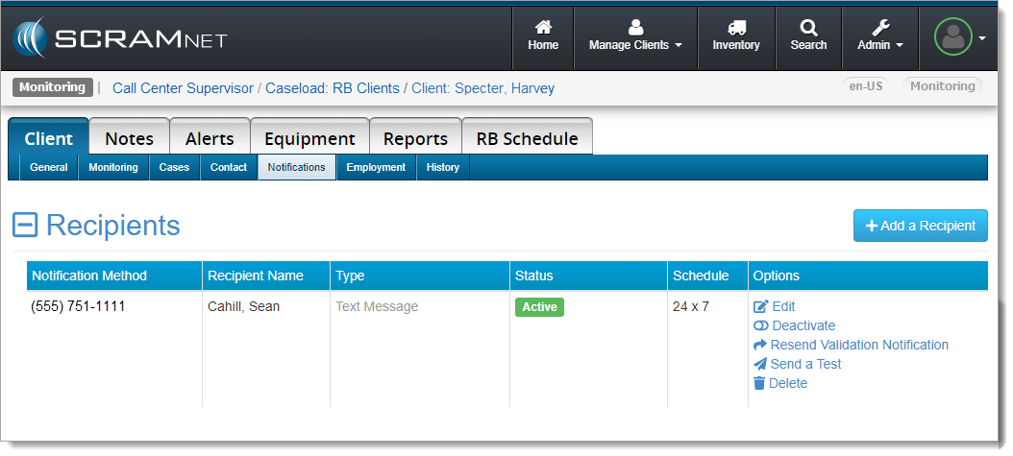1013x456 pixels.
Task: Deactivate the recipient Cahill, Sean
Action: click(803, 325)
